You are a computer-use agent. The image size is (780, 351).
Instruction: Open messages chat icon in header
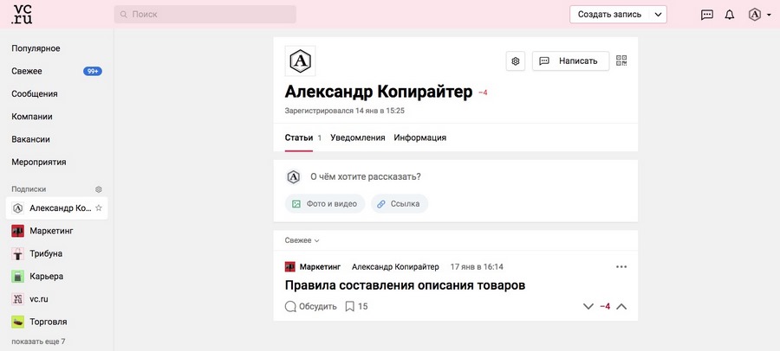(x=707, y=15)
